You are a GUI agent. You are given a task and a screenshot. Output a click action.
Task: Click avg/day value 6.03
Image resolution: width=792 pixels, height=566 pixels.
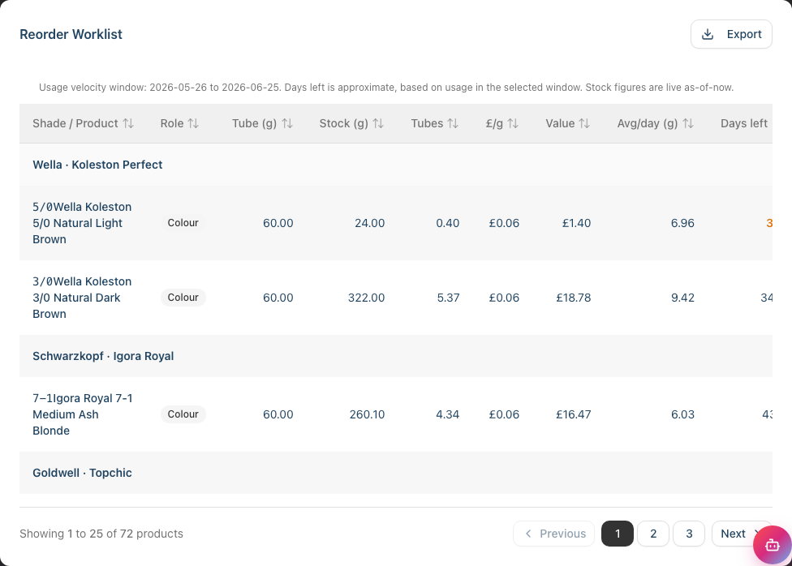[x=682, y=414]
